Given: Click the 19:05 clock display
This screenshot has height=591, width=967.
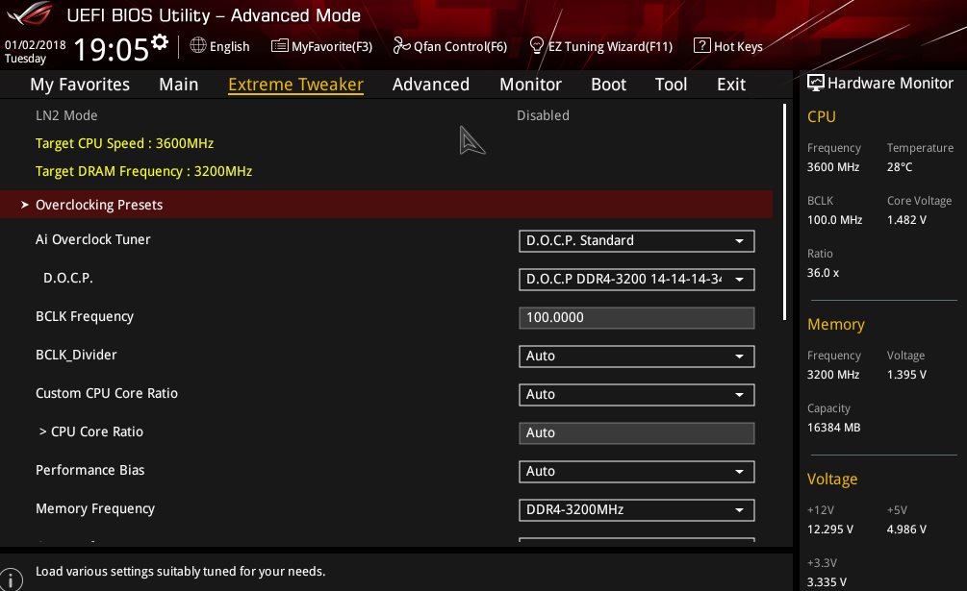Looking at the screenshot, I should [111, 49].
